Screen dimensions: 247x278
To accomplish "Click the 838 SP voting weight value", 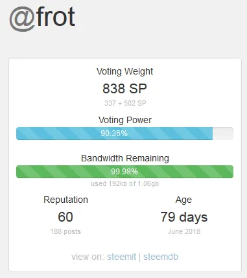I will 124,89.
